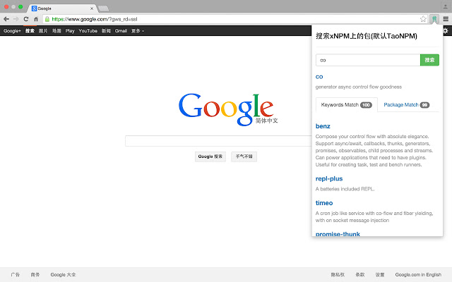This screenshot has height=282, width=452.
Task: Open 广告 footer link
Action: [x=16, y=274]
